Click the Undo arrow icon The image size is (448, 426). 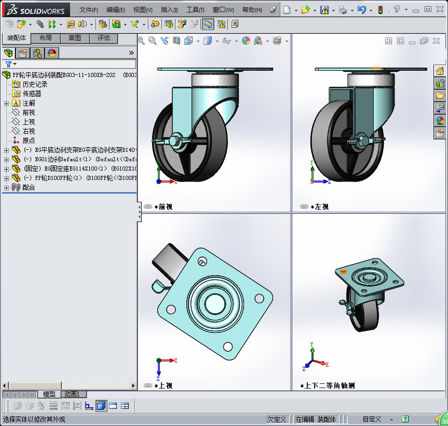click(362, 10)
